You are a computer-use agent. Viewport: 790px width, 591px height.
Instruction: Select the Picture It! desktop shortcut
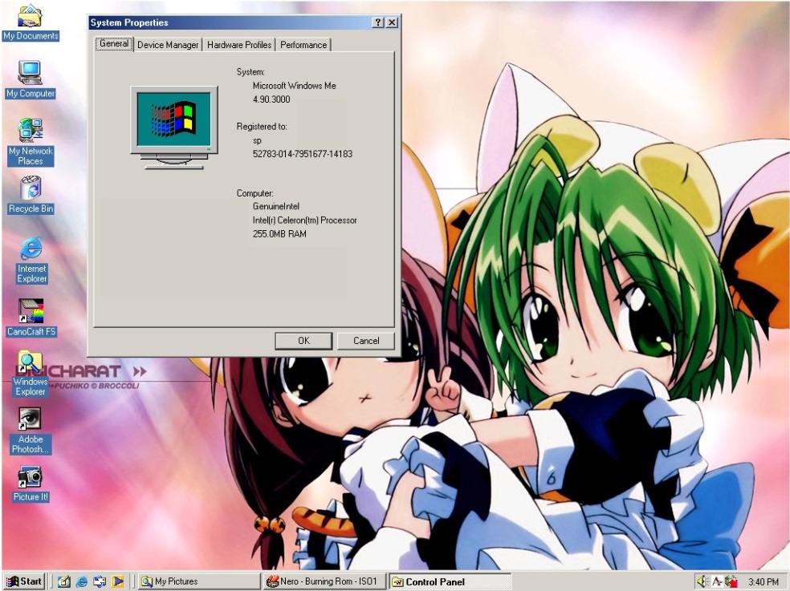(31, 484)
